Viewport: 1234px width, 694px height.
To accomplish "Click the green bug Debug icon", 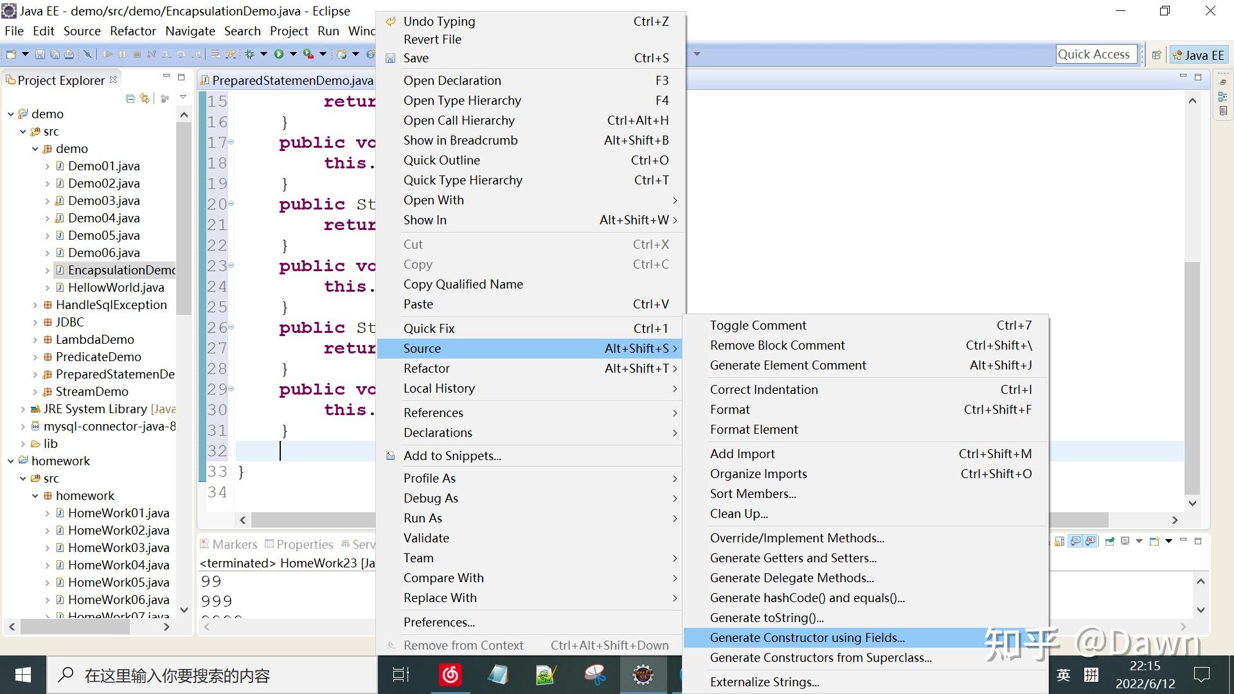I will pyautogui.click(x=249, y=54).
